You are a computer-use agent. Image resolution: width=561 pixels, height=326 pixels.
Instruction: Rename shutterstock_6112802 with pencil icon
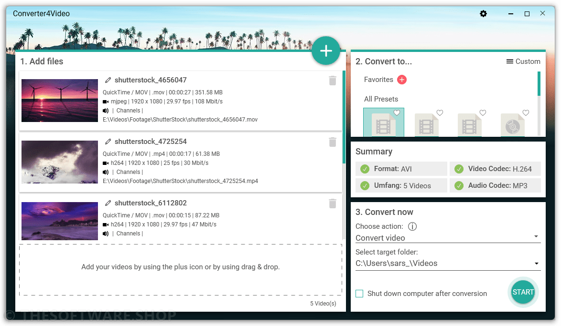pyautogui.click(x=108, y=203)
